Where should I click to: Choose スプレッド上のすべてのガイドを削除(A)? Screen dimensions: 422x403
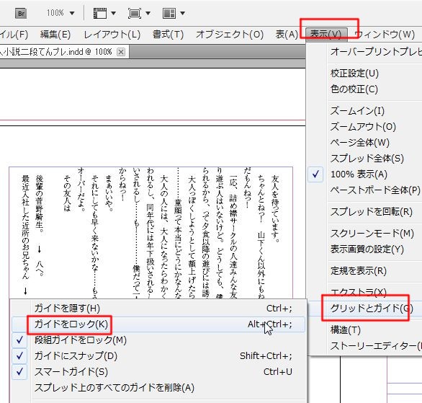(158, 388)
